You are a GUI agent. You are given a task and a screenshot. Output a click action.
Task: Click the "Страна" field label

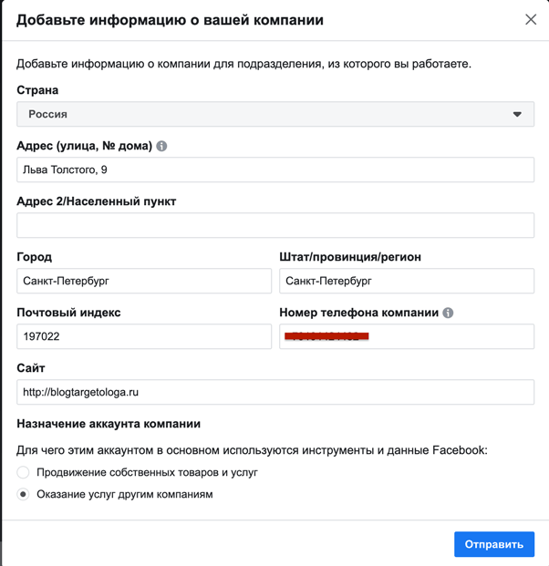coord(37,90)
